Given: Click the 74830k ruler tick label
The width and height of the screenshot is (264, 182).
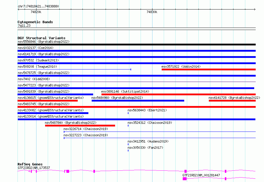Looking at the screenshot, I should 152,12.
